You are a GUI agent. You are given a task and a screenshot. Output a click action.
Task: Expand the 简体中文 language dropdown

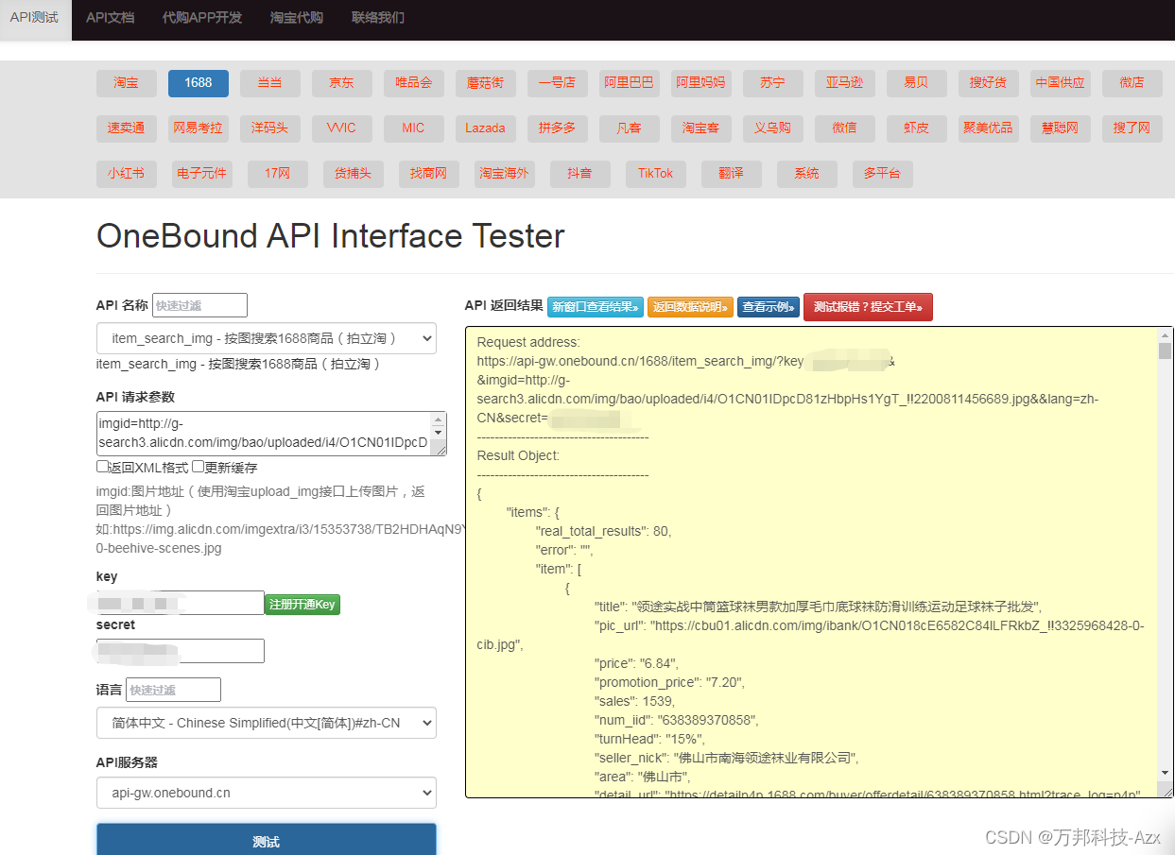(267, 723)
